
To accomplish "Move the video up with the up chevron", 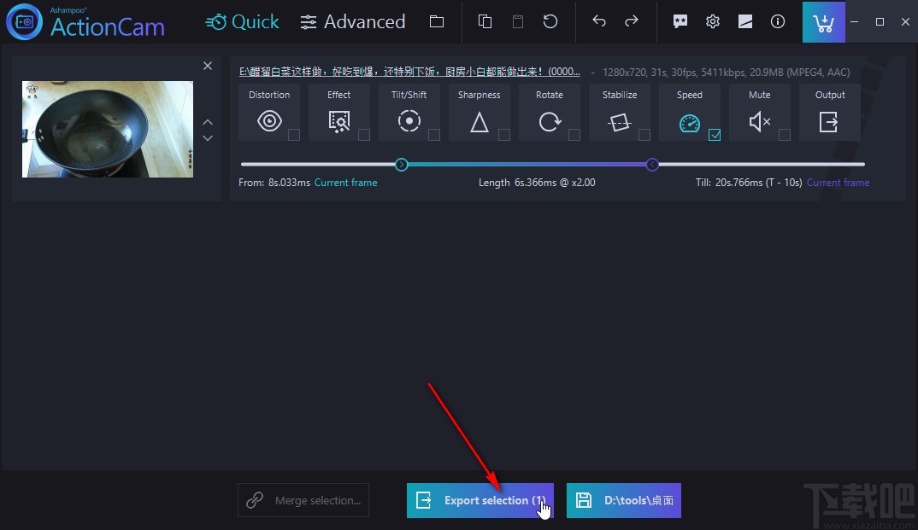I will 207,122.
